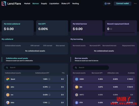Open the Market tab
This screenshot has height=106, width=139.
(27, 4)
